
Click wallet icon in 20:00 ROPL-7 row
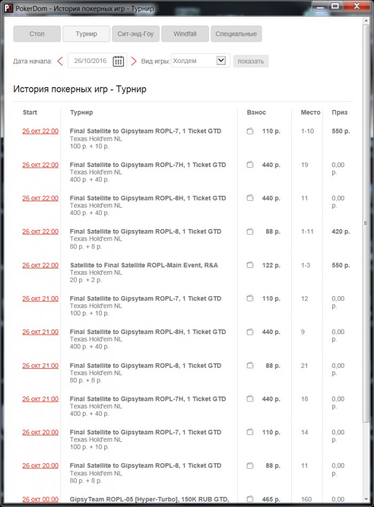coord(250,432)
